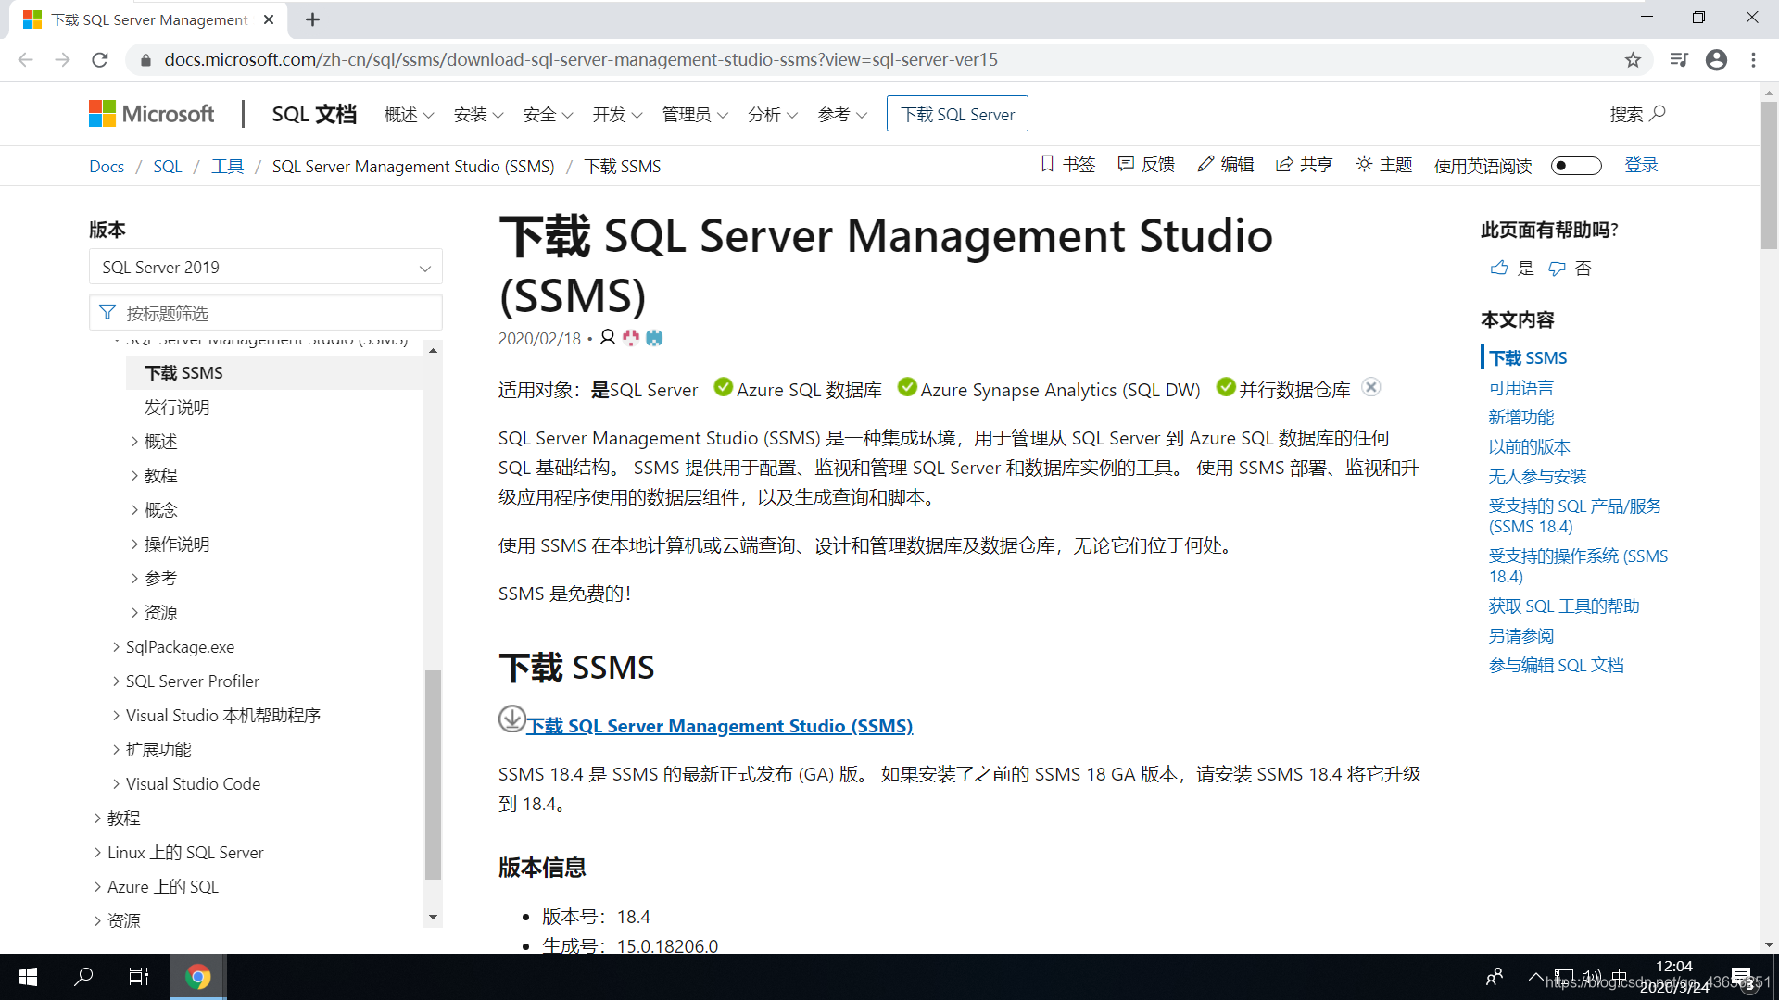
Task: Click the page vertical scrollbar thumb
Action: click(x=1769, y=176)
